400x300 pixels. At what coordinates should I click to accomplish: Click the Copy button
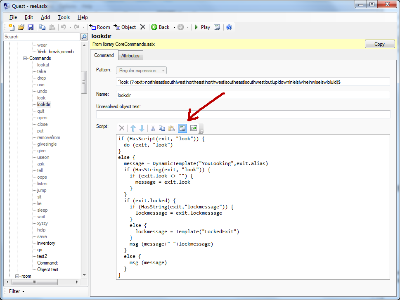tap(379, 44)
